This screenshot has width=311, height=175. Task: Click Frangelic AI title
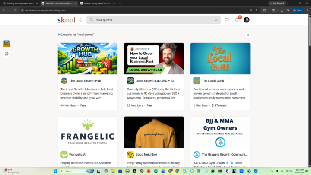point(78,154)
